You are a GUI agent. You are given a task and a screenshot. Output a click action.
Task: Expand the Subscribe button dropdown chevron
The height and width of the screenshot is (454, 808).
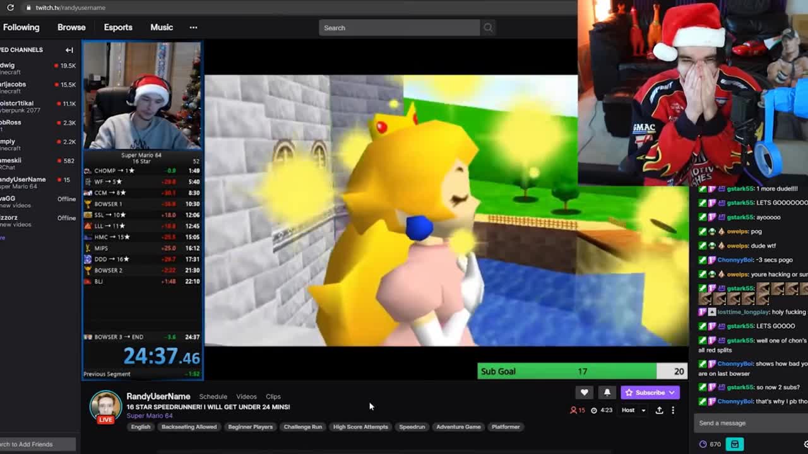click(x=672, y=392)
